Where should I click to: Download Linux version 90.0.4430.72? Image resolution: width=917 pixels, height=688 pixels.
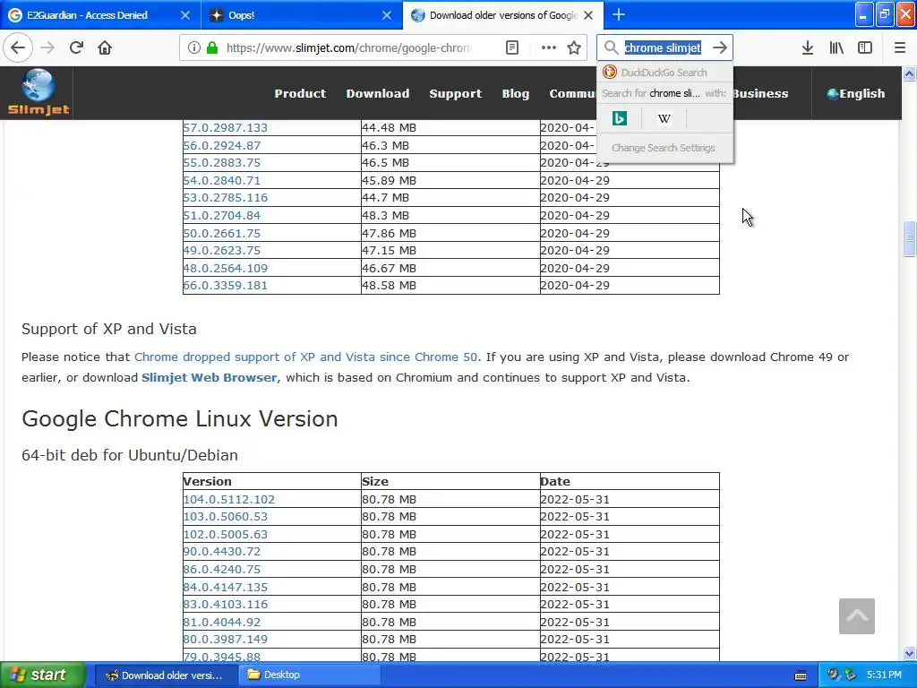tap(222, 551)
